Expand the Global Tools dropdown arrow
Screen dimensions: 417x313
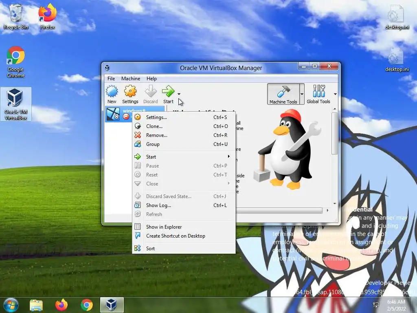335,94
